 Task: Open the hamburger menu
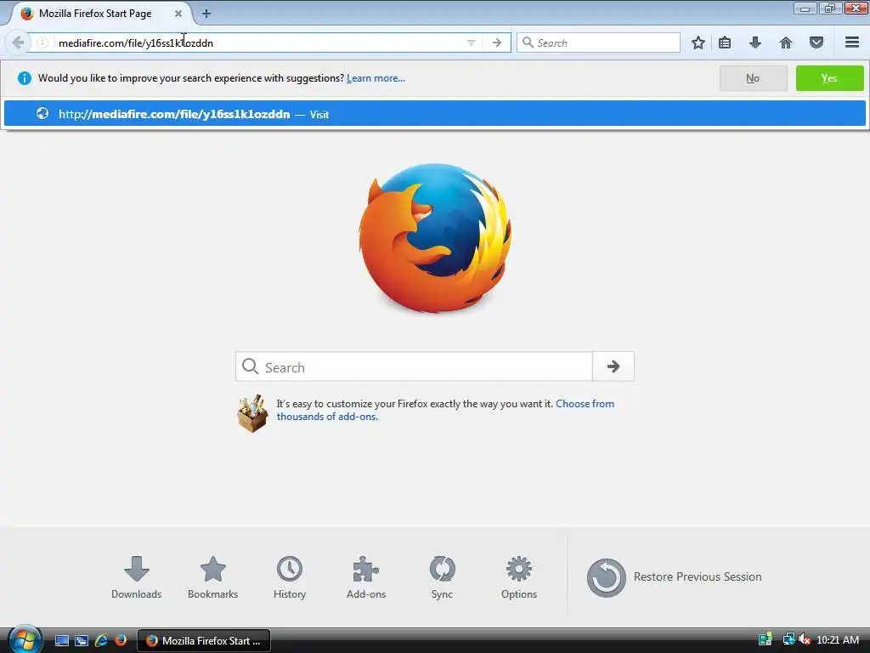pos(852,43)
